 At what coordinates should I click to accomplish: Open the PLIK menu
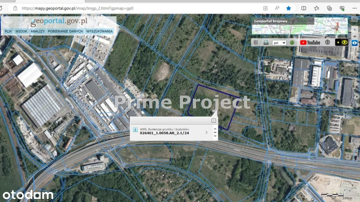pos(8,31)
